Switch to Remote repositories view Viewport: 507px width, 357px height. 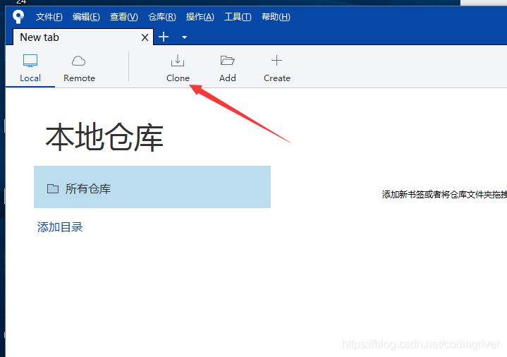pos(79,68)
